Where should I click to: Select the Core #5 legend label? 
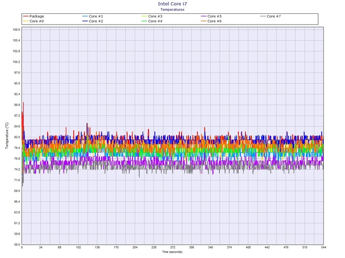point(215,16)
